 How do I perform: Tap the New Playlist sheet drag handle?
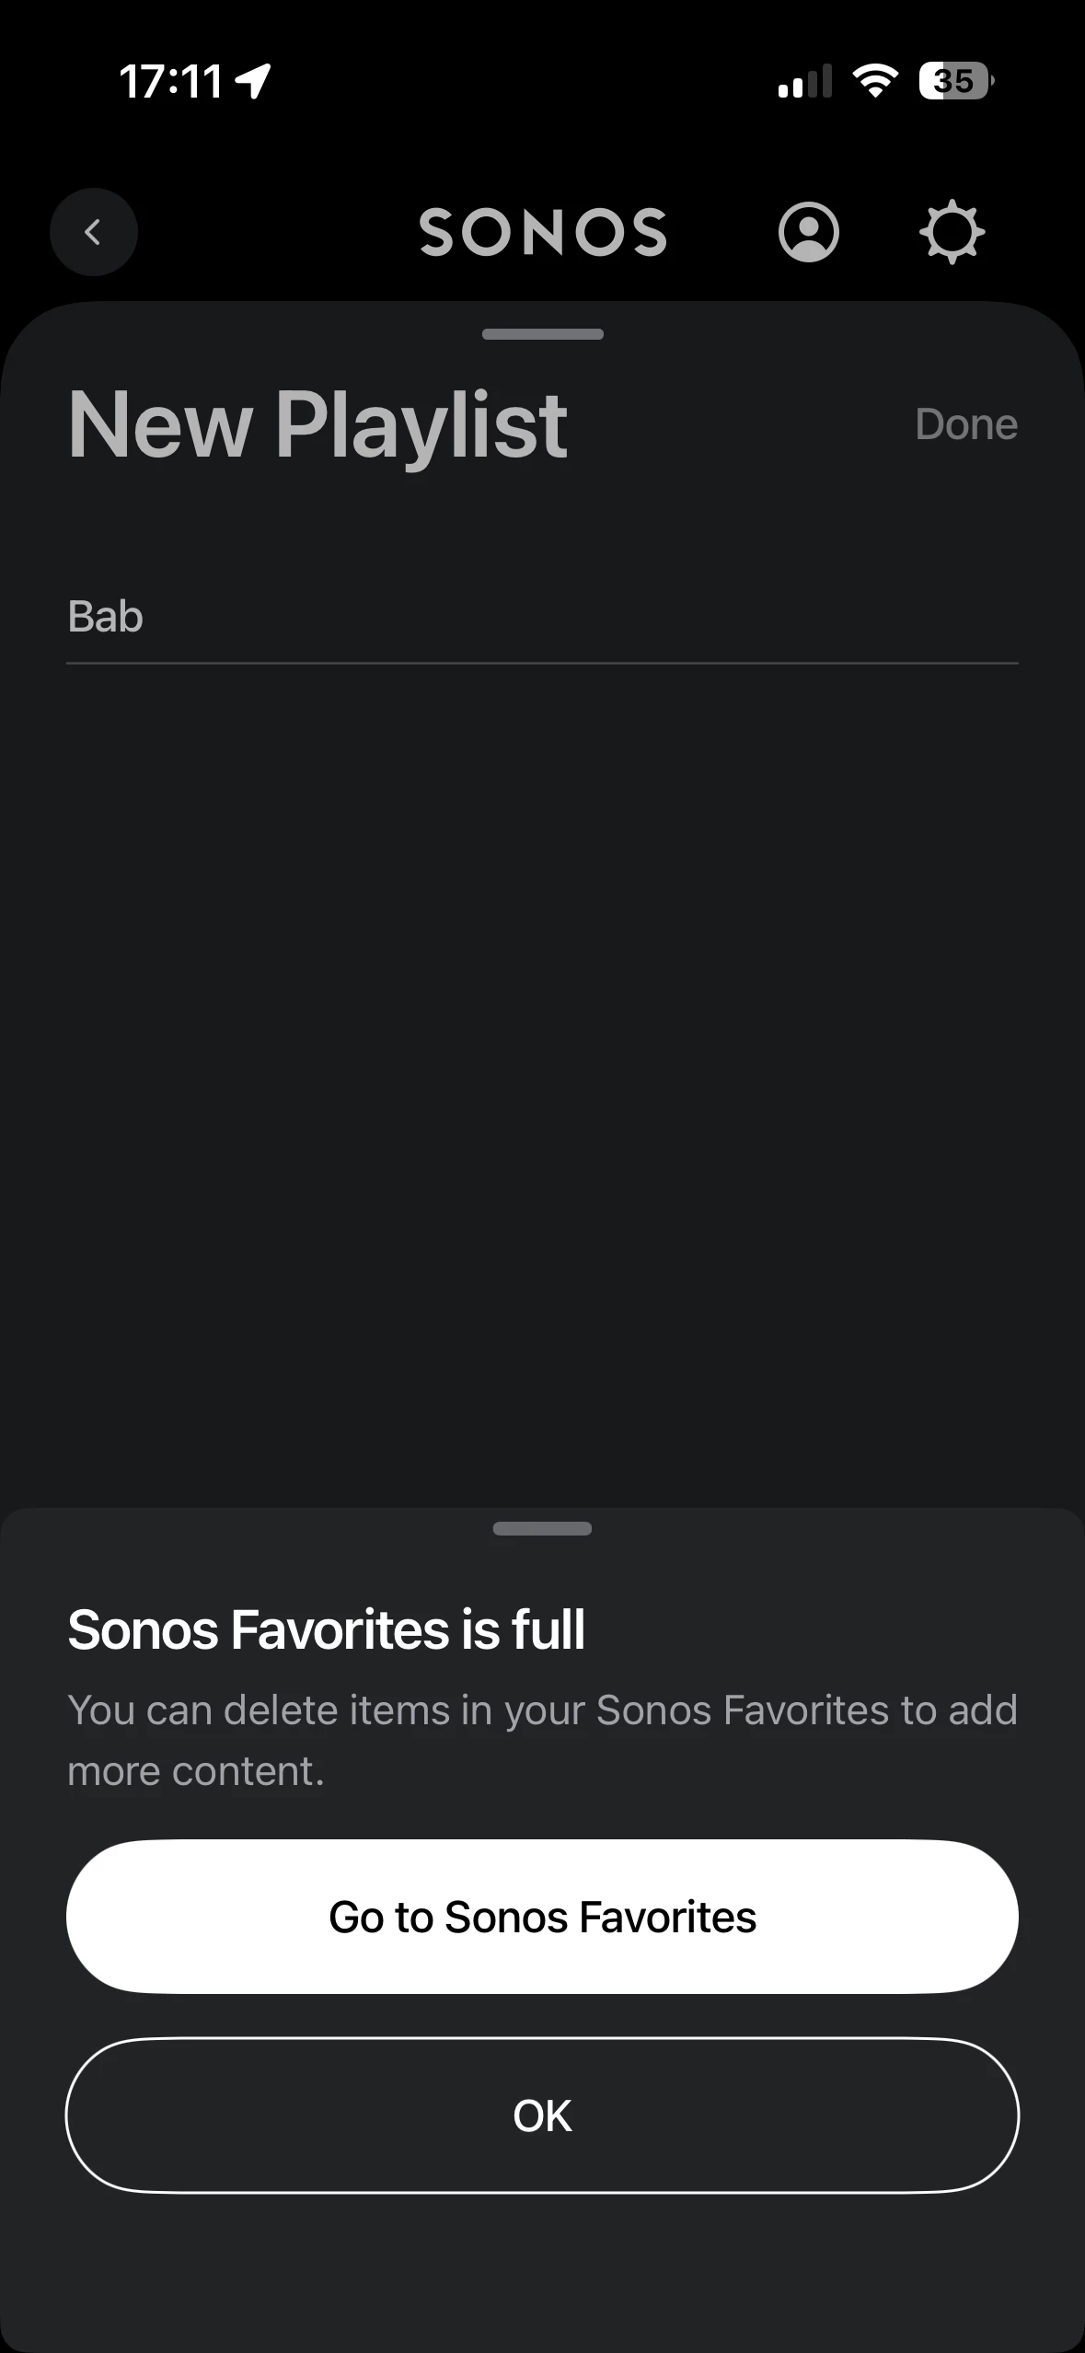pyautogui.click(x=543, y=334)
